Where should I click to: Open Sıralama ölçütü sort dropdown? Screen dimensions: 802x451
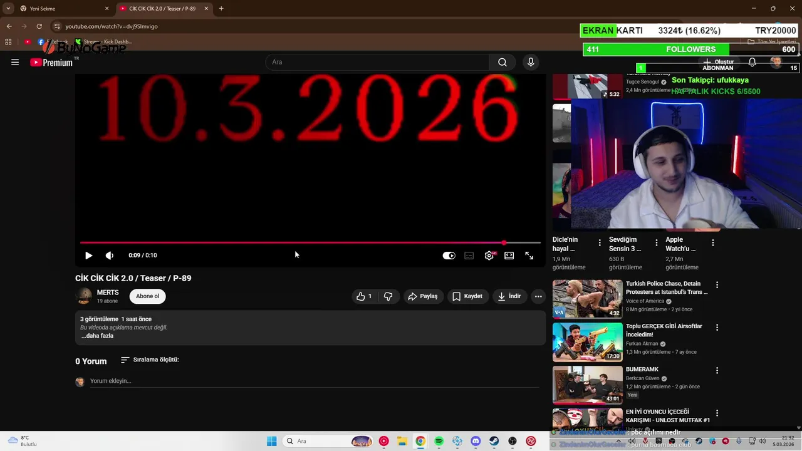[x=150, y=360]
